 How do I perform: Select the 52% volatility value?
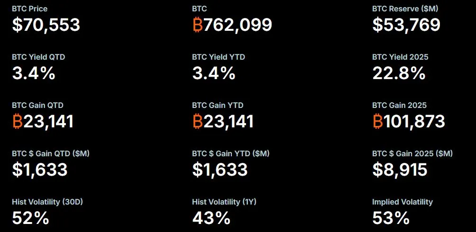coord(30,218)
